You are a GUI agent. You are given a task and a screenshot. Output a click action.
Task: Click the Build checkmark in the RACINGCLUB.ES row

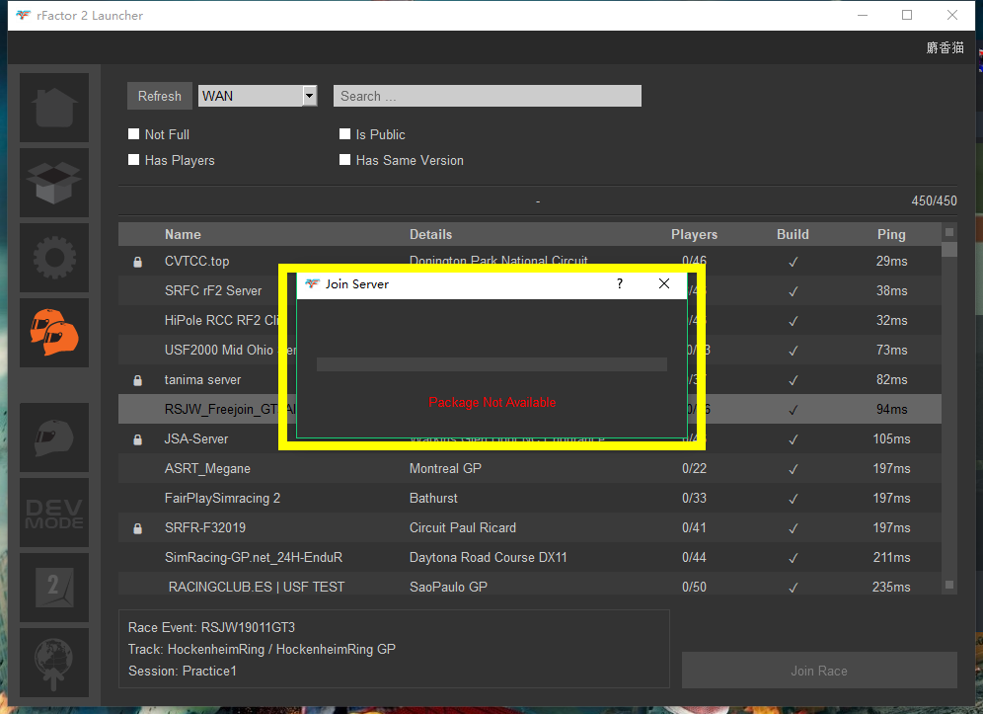pos(794,588)
